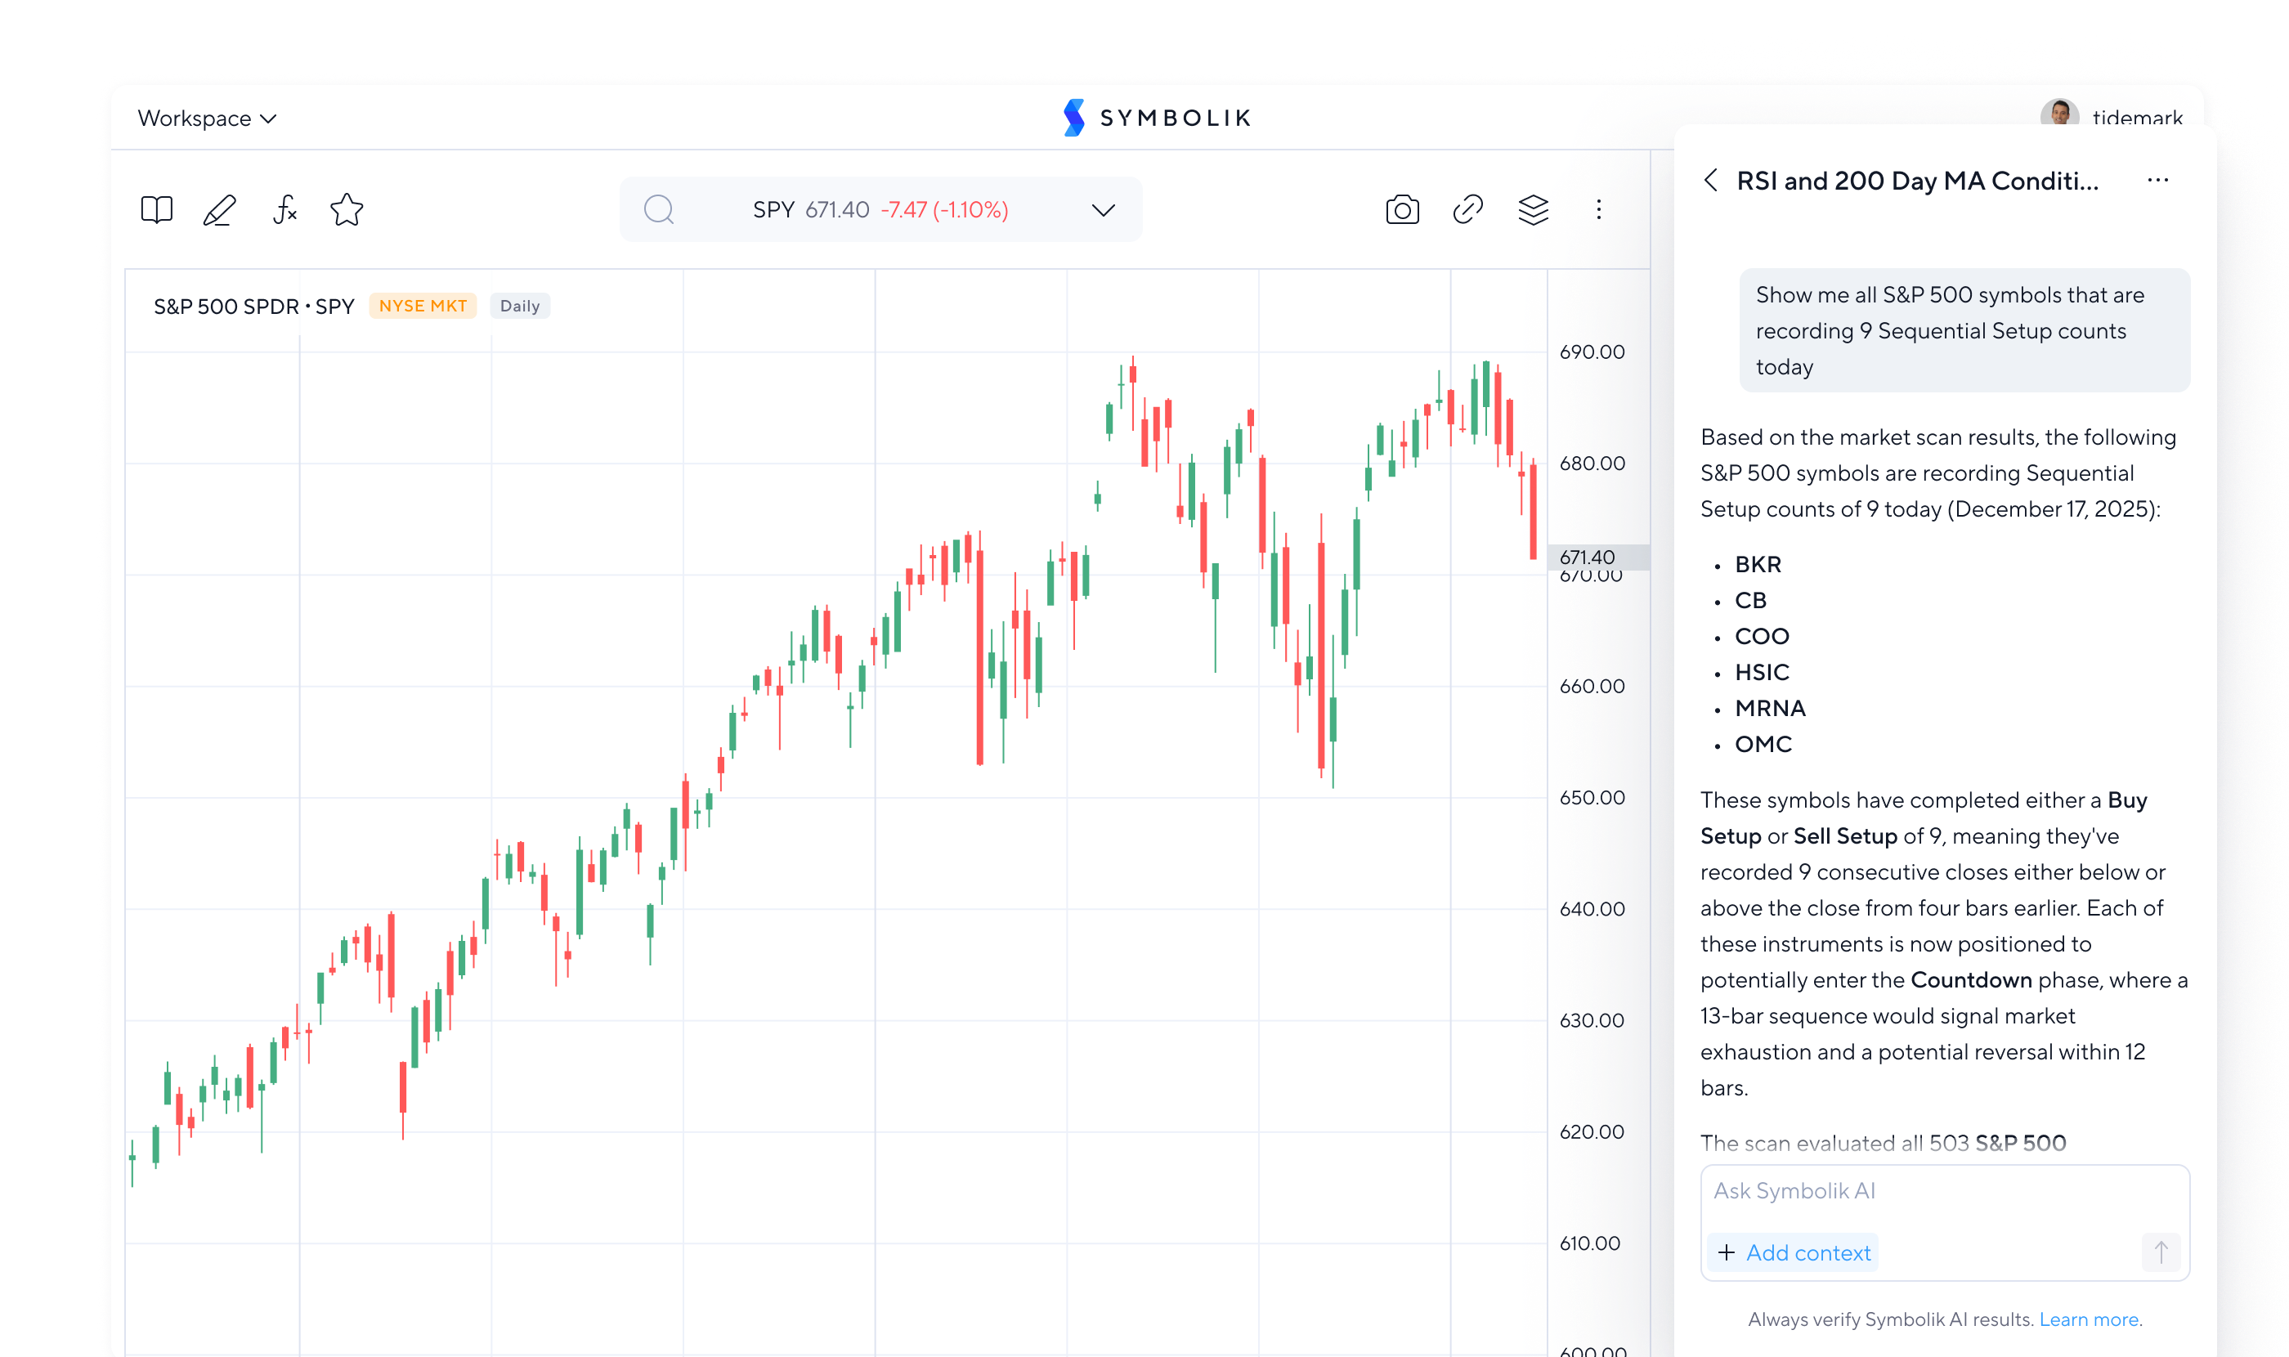Image resolution: width=2289 pixels, height=1357 pixels.
Task: Click the 610.00 price axis label
Action: [1590, 1243]
